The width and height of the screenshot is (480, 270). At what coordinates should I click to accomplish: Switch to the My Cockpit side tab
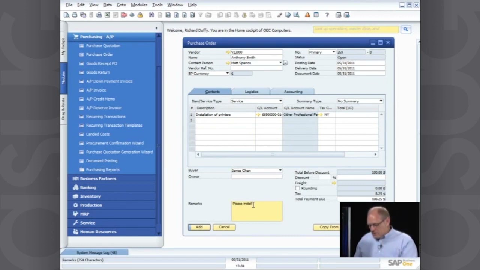63,46
